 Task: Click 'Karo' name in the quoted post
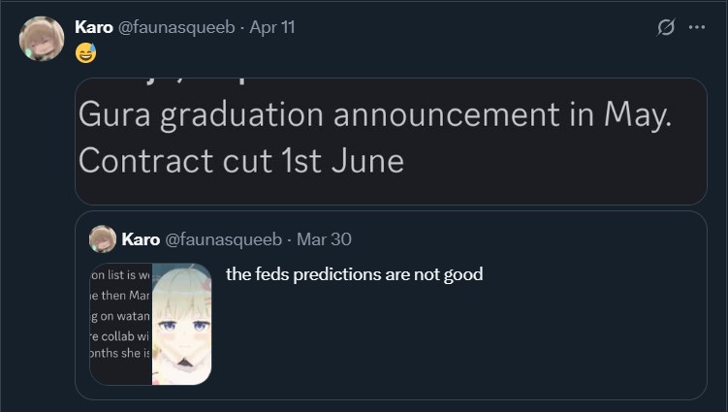coord(141,239)
